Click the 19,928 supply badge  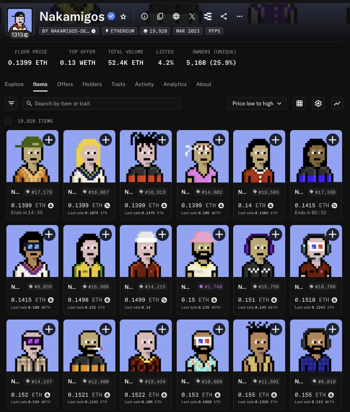tap(155, 31)
